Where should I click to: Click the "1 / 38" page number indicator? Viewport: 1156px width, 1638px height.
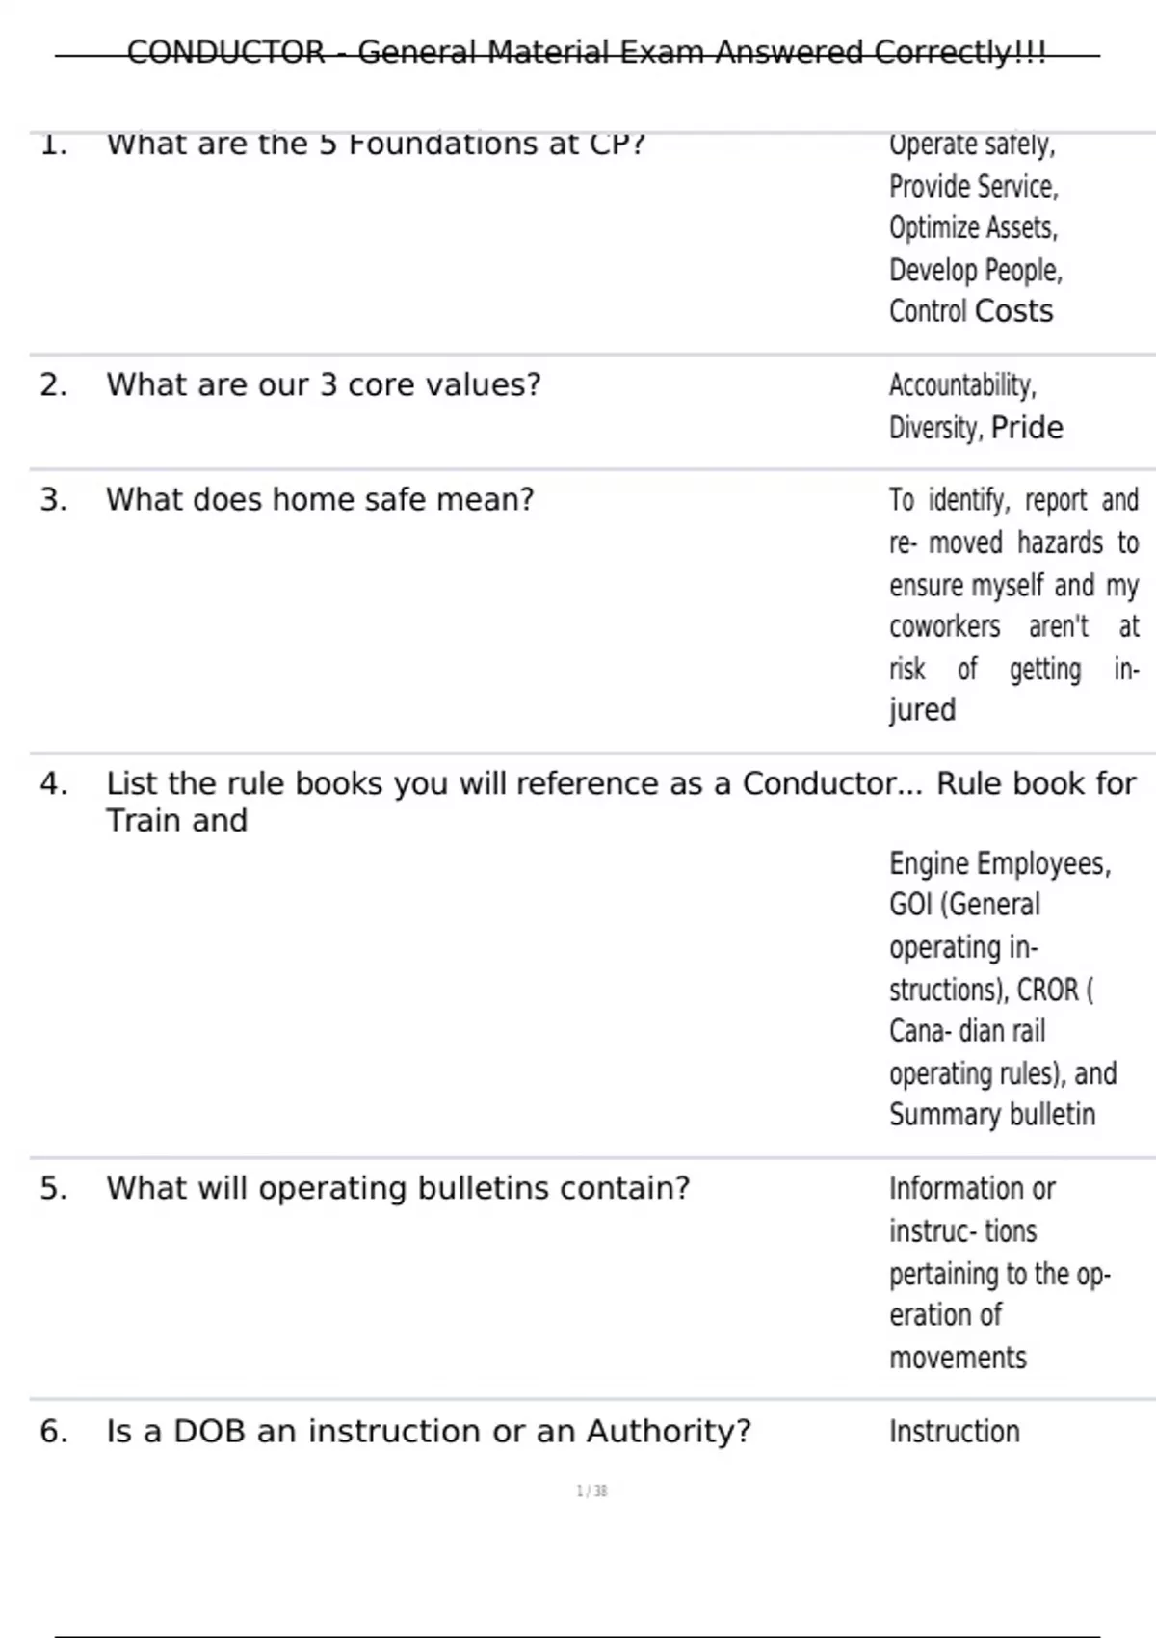click(x=591, y=1492)
